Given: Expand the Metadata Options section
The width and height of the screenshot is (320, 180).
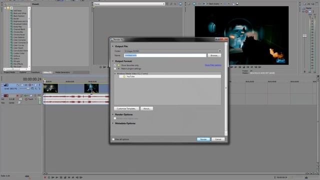Looking at the screenshot, I should [112, 123].
